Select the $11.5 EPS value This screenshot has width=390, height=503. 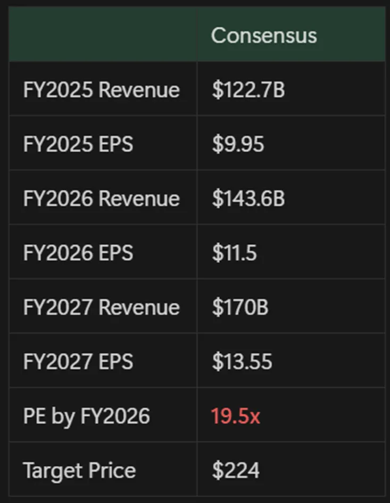click(x=234, y=253)
